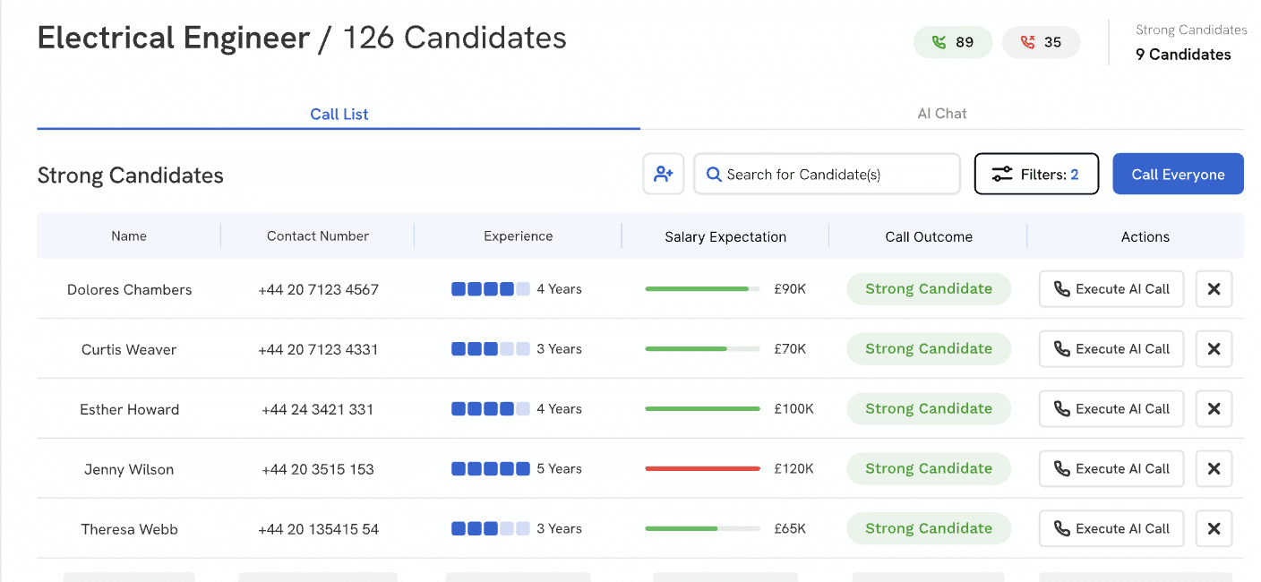The image size is (1261, 582).
Task: Execute AI Call for Theresa Webb
Action: pyautogui.click(x=1111, y=528)
